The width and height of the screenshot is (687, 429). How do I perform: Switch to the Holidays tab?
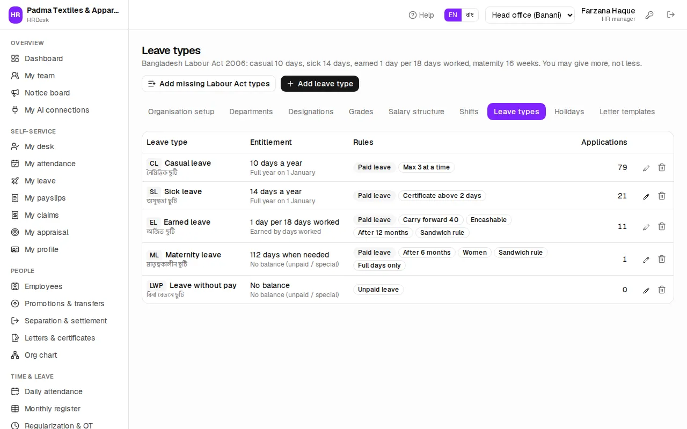(x=569, y=112)
